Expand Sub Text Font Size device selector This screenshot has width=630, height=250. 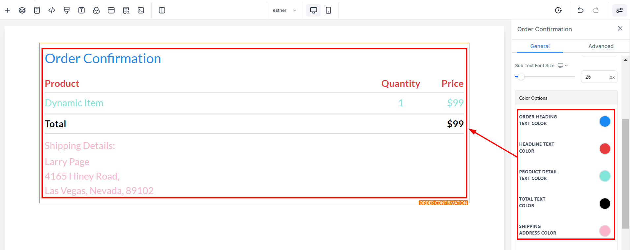coord(562,65)
